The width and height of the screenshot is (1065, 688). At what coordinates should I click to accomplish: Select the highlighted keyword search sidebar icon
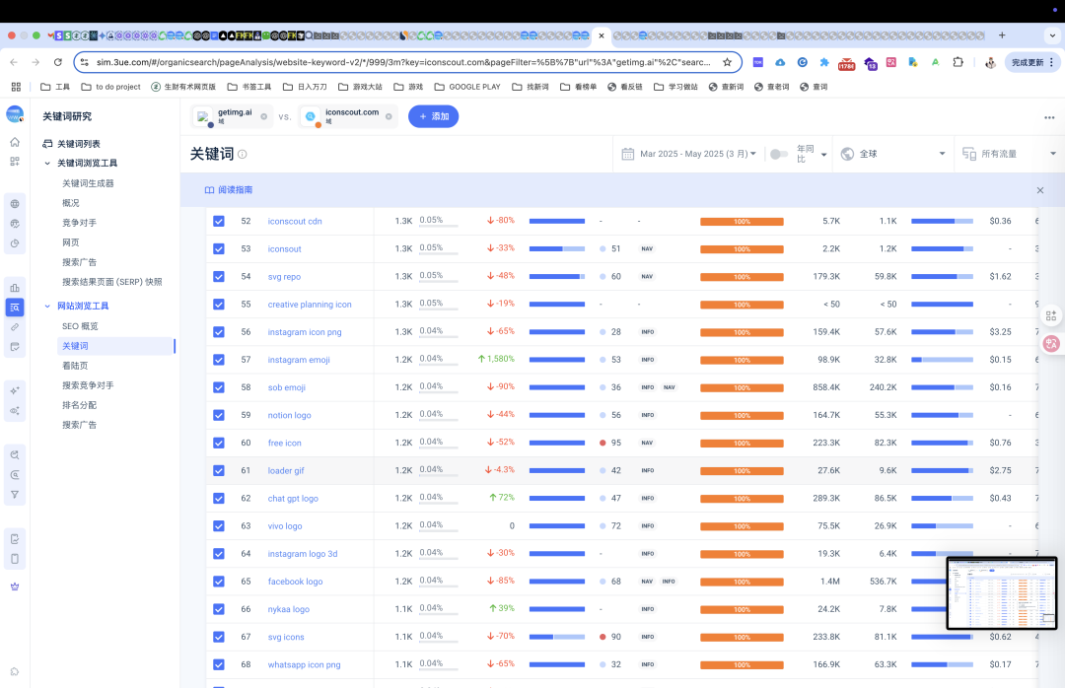coord(15,308)
